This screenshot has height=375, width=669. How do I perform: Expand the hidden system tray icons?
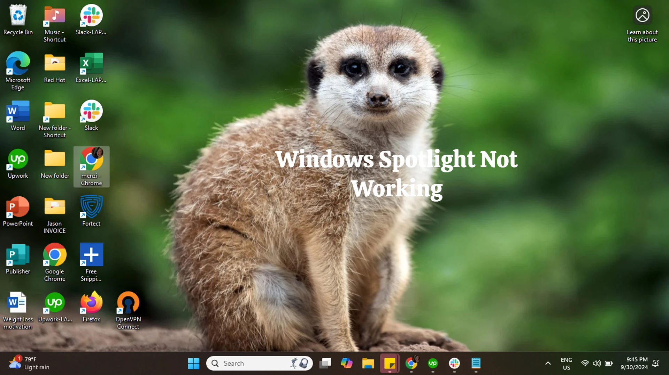pyautogui.click(x=548, y=364)
